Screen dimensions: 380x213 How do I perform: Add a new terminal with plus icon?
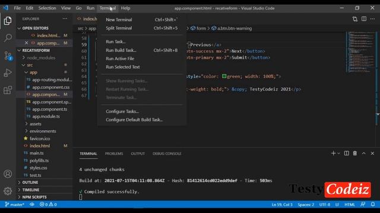[x=333, y=153]
